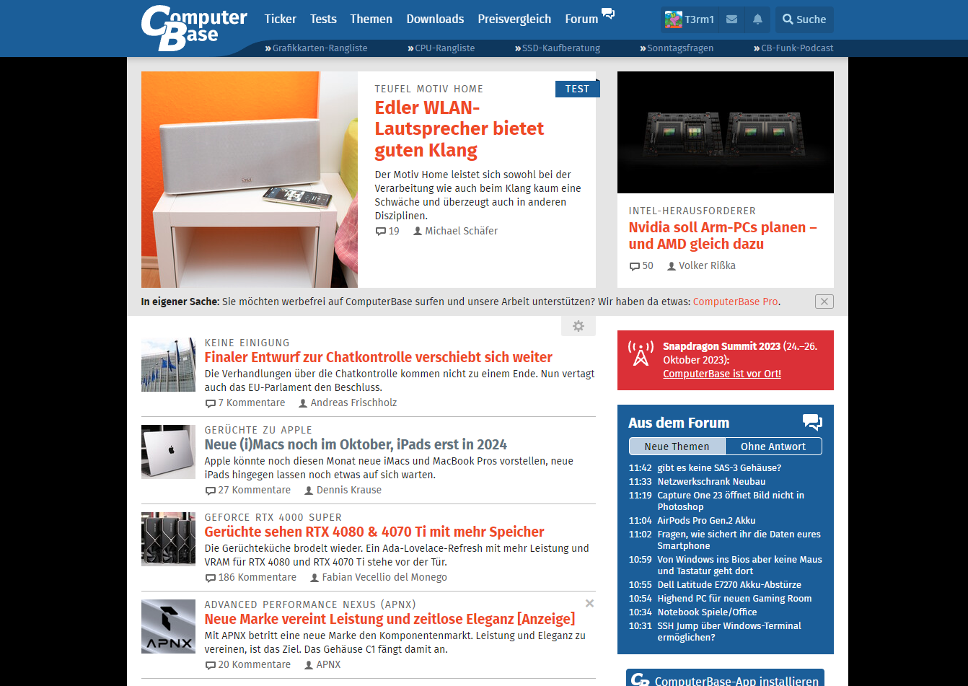
Task: Open the Tests menu item
Action: [323, 19]
